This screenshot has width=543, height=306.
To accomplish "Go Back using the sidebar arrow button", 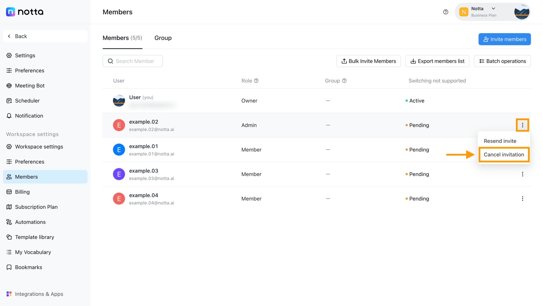I will (x=45, y=36).
